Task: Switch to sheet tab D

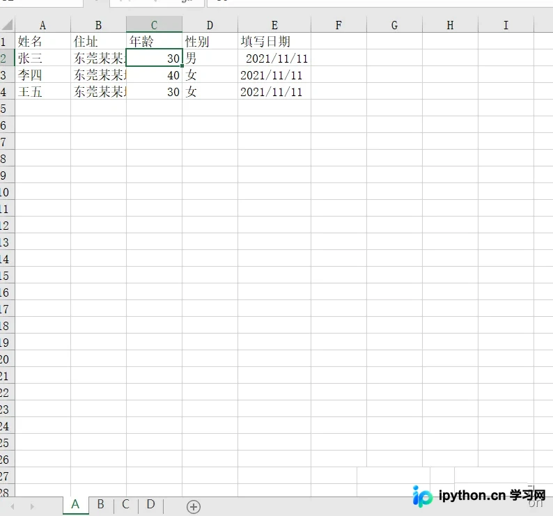Action: click(x=150, y=505)
